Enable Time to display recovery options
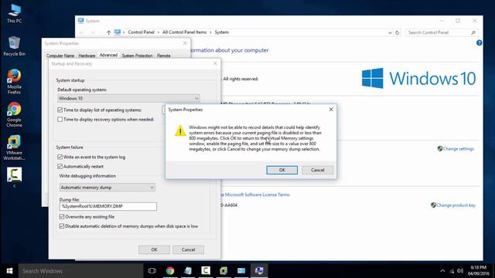Screen dimensions: 495x278 coord(60,120)
